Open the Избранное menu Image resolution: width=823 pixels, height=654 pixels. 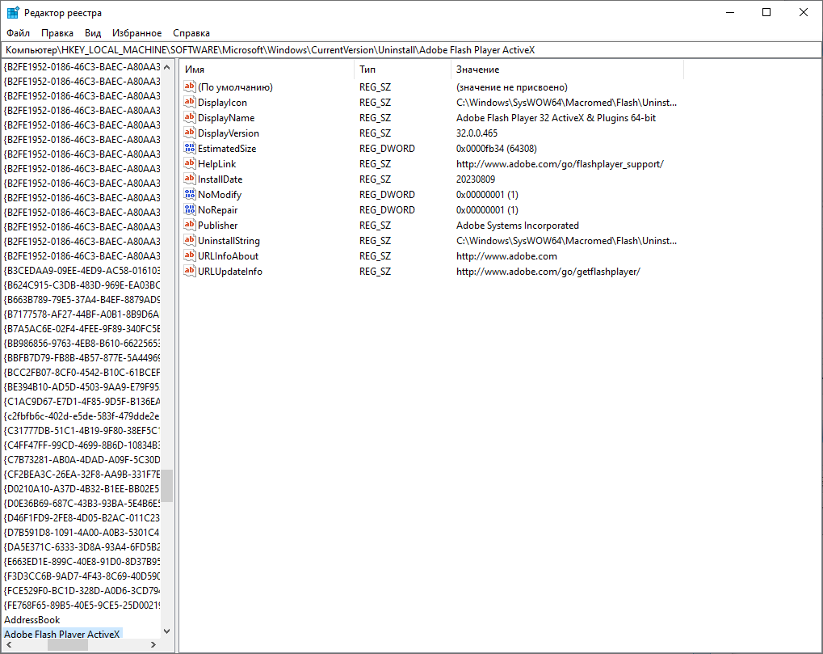(137, 33)
